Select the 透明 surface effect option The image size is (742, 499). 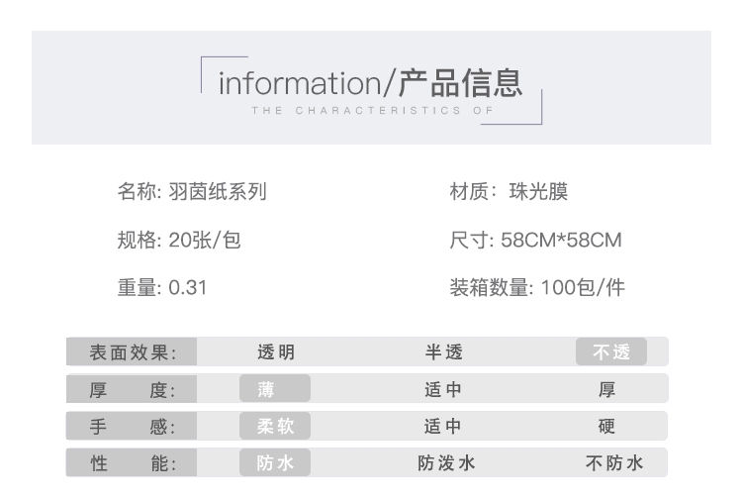(x=276, y=351)
